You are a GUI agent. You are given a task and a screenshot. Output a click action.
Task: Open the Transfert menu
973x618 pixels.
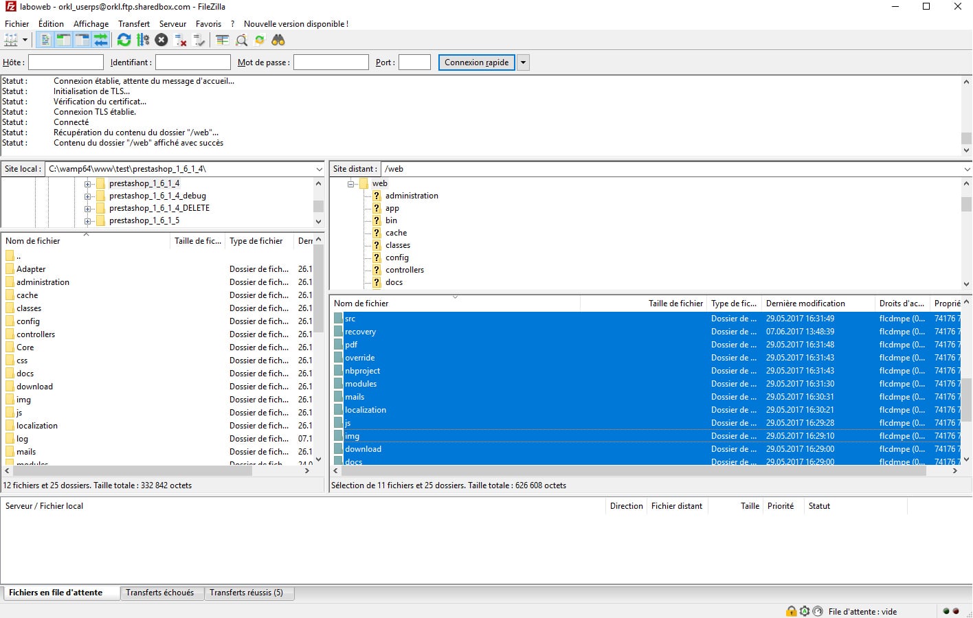point(133,23)
